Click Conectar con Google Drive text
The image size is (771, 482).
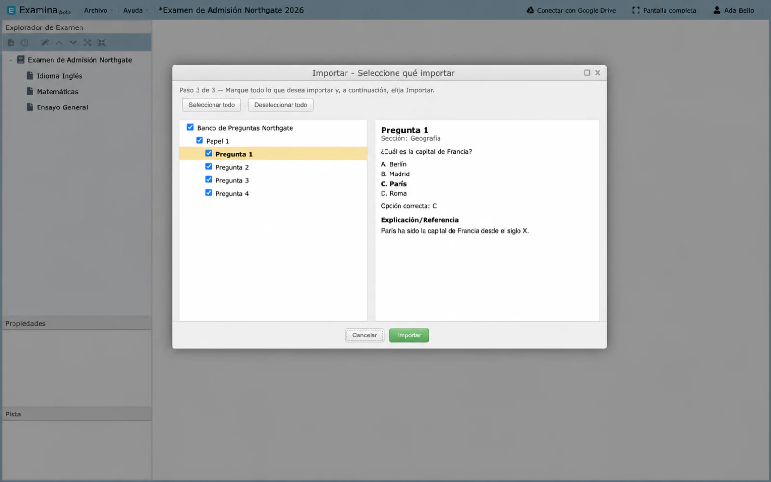tap(576, 10)
